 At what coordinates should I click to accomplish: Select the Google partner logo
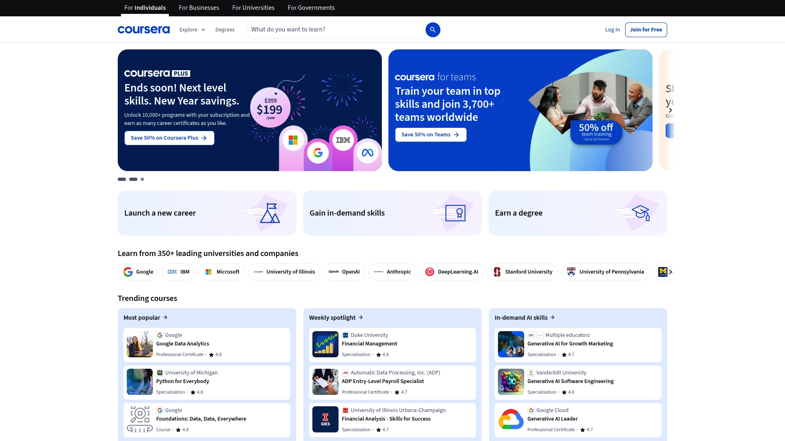[x=138, y=272]
